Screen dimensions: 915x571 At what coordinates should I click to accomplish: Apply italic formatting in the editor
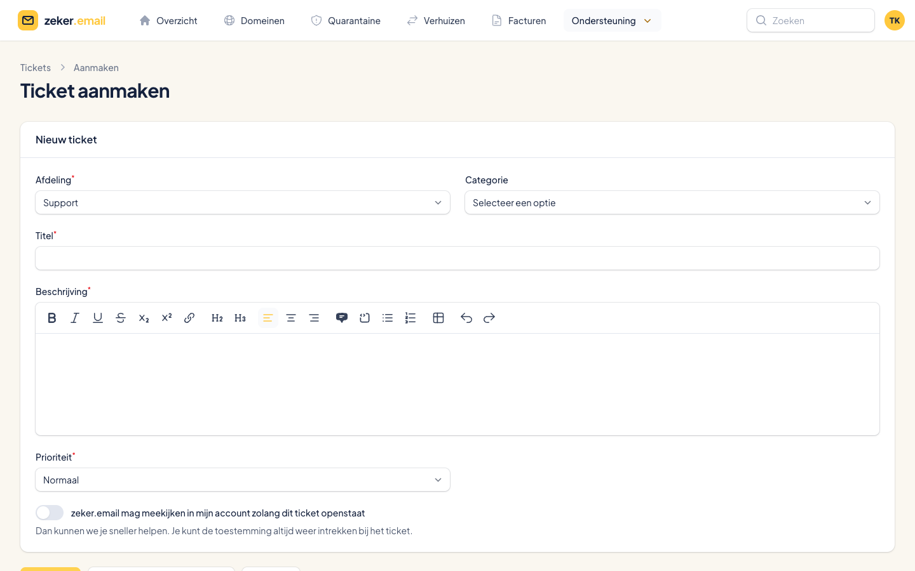pos(75,318)
